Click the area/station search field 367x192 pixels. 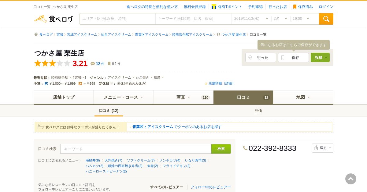(117, 19)
